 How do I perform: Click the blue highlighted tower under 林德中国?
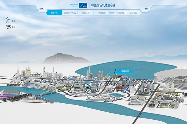point(126,82)
